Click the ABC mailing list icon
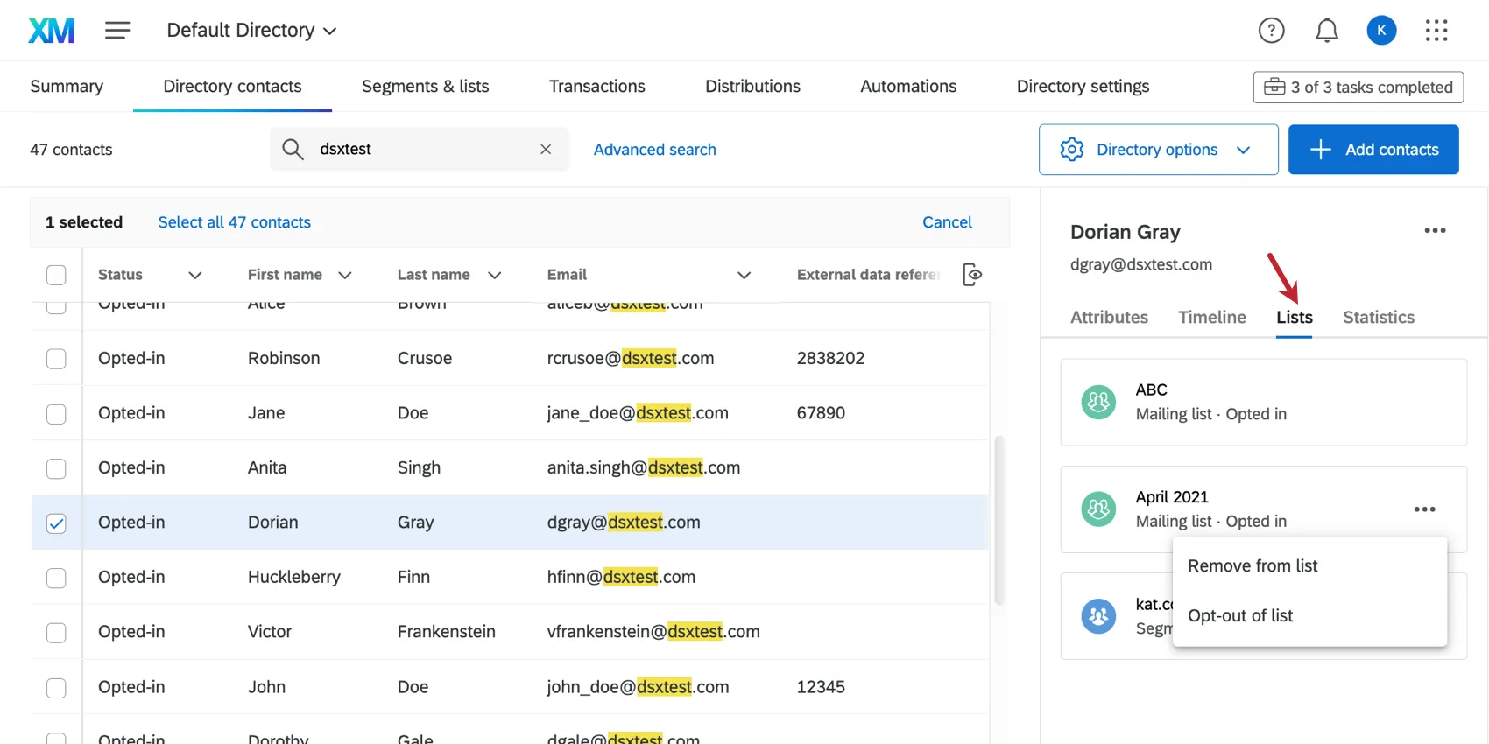Screen dimensions: 1489x744 click(x=1098, y=402)
